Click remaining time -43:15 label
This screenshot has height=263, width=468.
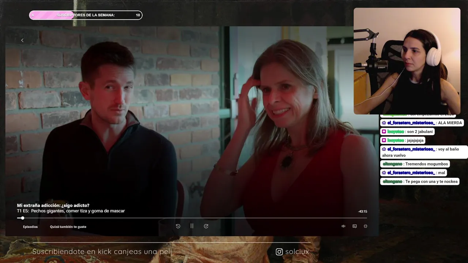[362, 211]
